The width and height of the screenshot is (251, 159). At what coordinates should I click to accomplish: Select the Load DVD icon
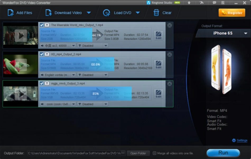click(x=106, y=12)
